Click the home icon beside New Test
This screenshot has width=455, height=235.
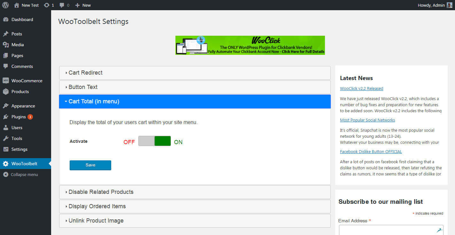pyautogui.click(x=17, y=5)
